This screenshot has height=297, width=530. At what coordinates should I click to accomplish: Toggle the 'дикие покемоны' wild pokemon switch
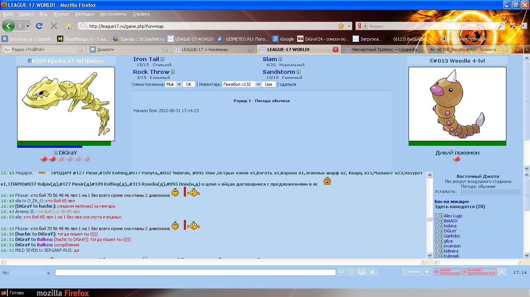click(447, 272)
